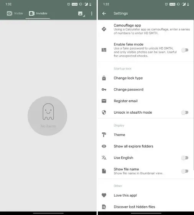The image size is (194, 215).
Task: Tap the back arrow in Settings
Action: [104, 13]
